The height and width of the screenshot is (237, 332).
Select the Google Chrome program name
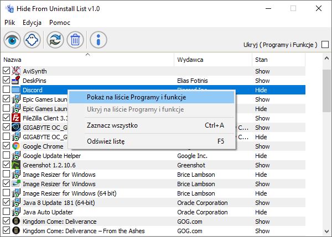click(x=43, y=146)
